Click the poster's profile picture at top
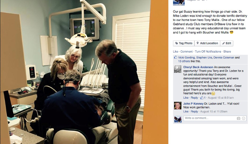The width and height of the screenshot is (252, 144). tap(179, 3)
